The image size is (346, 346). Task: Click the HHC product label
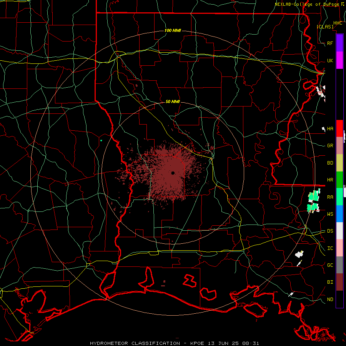point(338,23)
